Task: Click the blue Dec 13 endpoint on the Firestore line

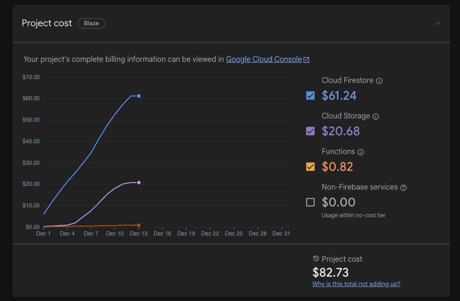Action: 139,96
